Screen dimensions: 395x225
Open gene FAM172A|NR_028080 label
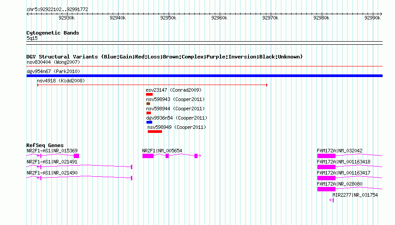(x=340, y=184)
